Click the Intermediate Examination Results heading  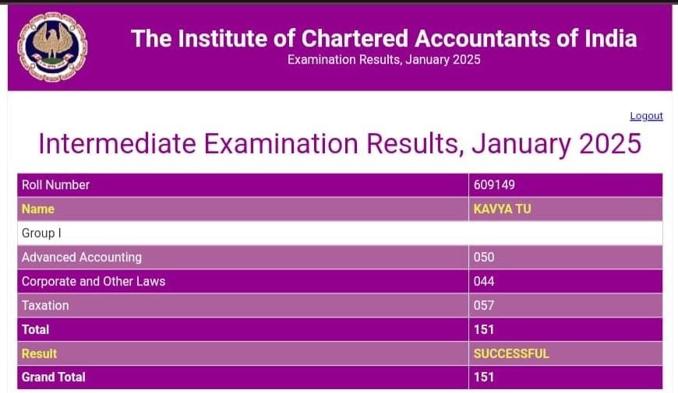coord(340,144)
